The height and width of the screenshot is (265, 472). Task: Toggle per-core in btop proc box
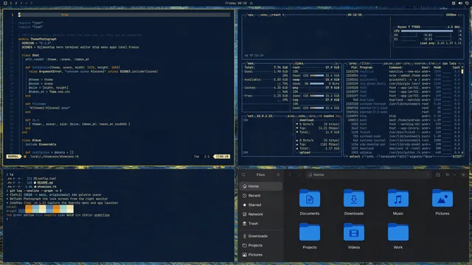[x=402, y=63]
